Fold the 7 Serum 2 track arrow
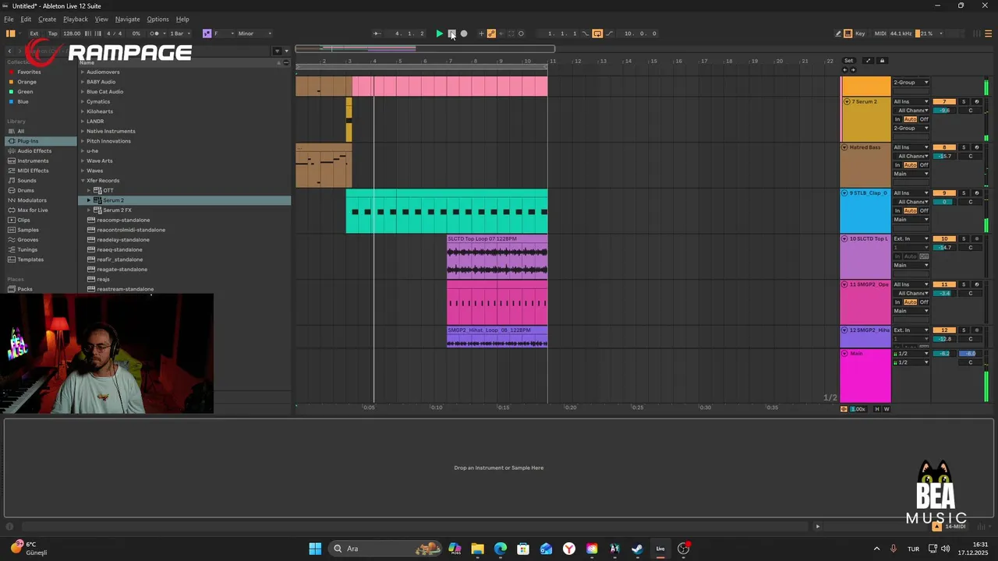Screen dimensions: 998x561 click(x=847, y=102)
